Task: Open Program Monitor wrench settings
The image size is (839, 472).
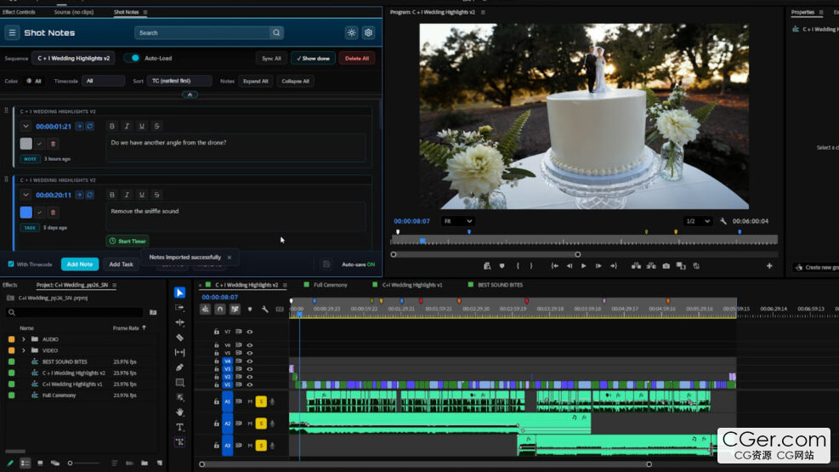Action: pos(723,221)
